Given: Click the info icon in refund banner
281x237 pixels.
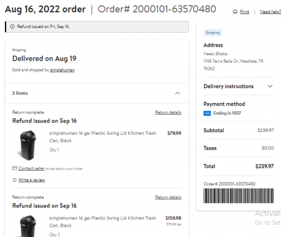Looking at the screenshot, I should click(12, 26).
